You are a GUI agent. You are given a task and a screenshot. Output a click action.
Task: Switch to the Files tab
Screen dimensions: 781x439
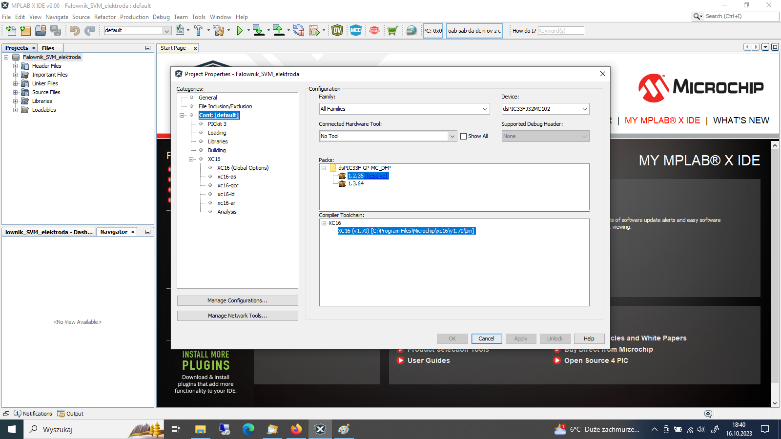[x=48, y=48]
